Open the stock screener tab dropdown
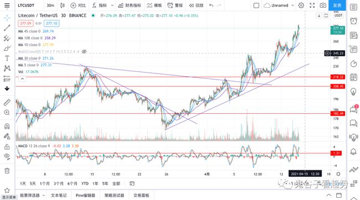This screenshot has height=200, width=360. click(x=32, y=196)
